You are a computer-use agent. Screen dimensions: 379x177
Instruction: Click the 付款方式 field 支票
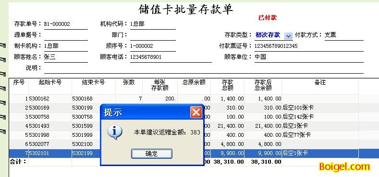click(344, 35)
